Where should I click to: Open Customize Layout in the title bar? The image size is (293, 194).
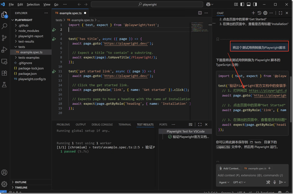pyautogui.click(x=236, y=4)
